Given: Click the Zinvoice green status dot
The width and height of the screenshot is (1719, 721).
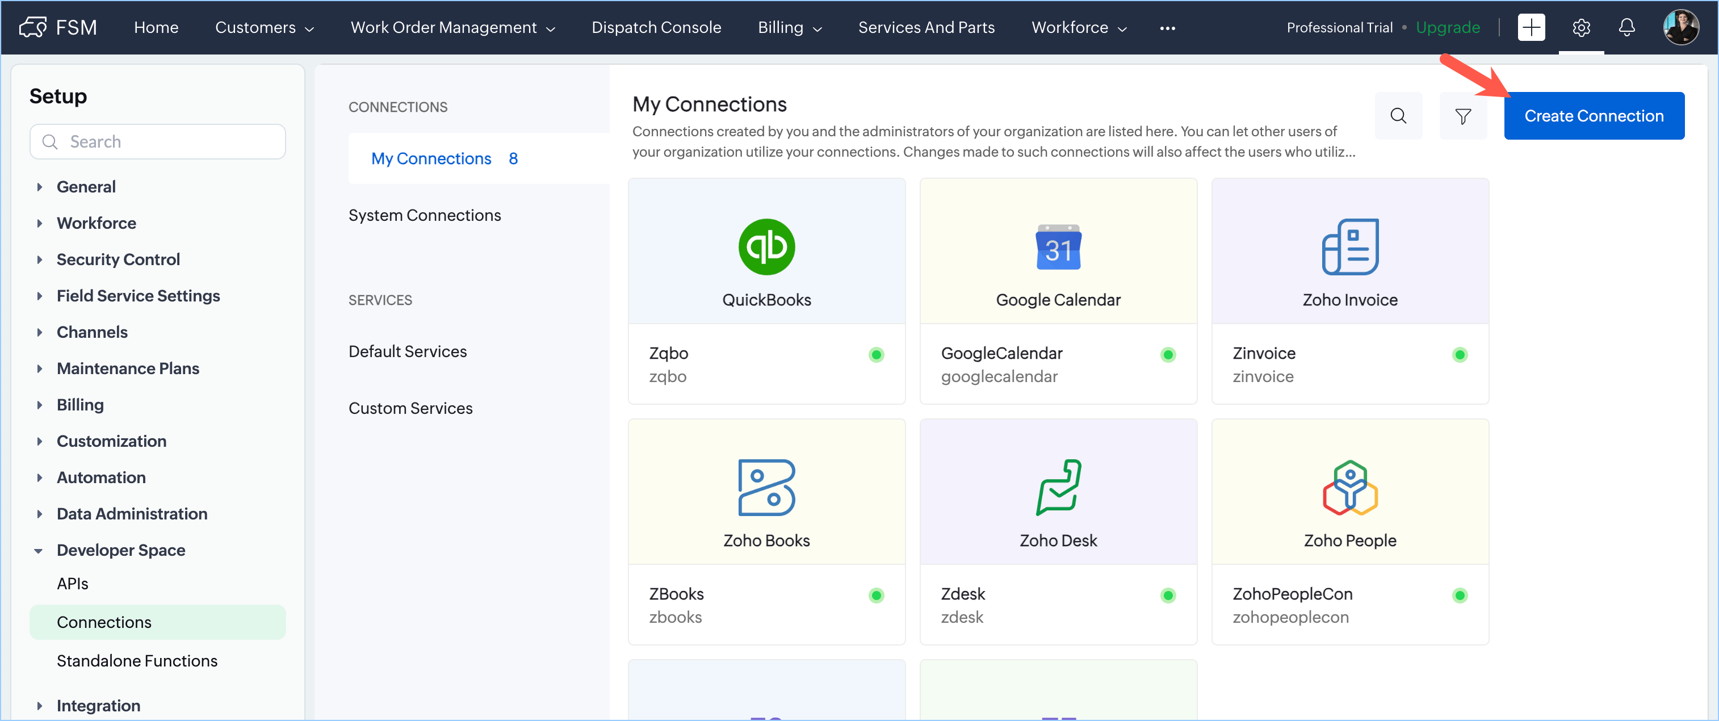Looking at the screenshot, I should (1460, 354).
